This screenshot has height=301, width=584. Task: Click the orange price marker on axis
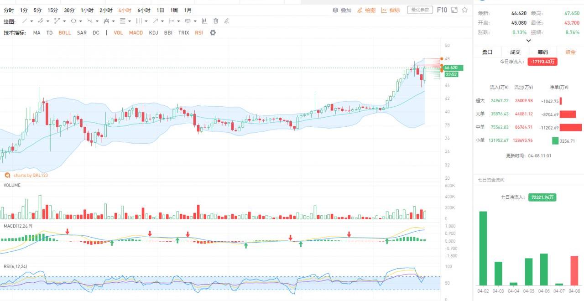(x=442, y=59)
